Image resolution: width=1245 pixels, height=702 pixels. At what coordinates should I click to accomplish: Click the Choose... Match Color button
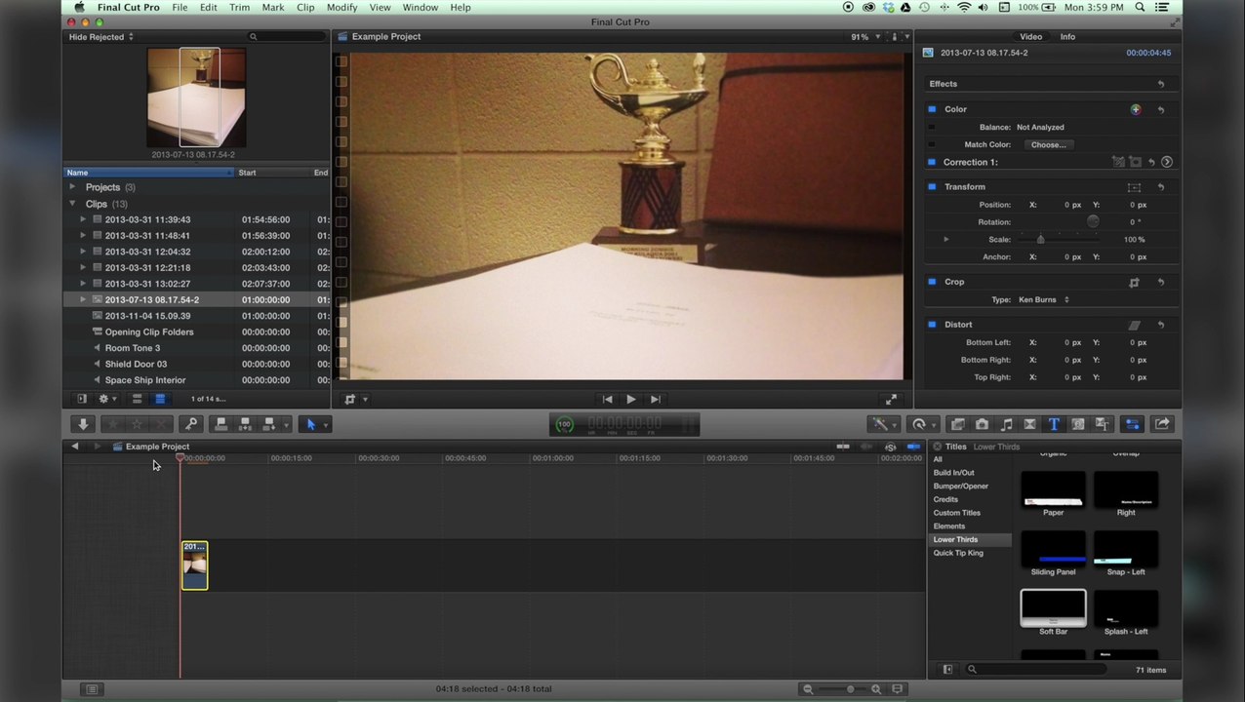click(1049, 144)
